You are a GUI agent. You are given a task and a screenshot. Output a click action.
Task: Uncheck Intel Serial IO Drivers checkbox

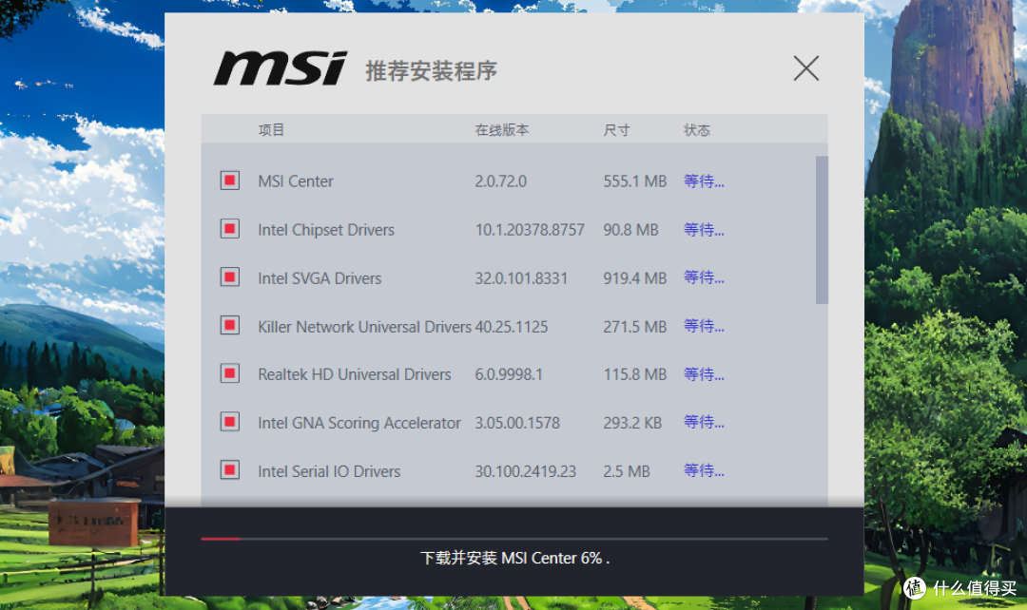click(230, 470)
